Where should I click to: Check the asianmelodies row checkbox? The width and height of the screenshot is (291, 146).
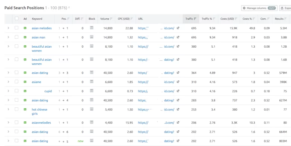pos(16,122)
